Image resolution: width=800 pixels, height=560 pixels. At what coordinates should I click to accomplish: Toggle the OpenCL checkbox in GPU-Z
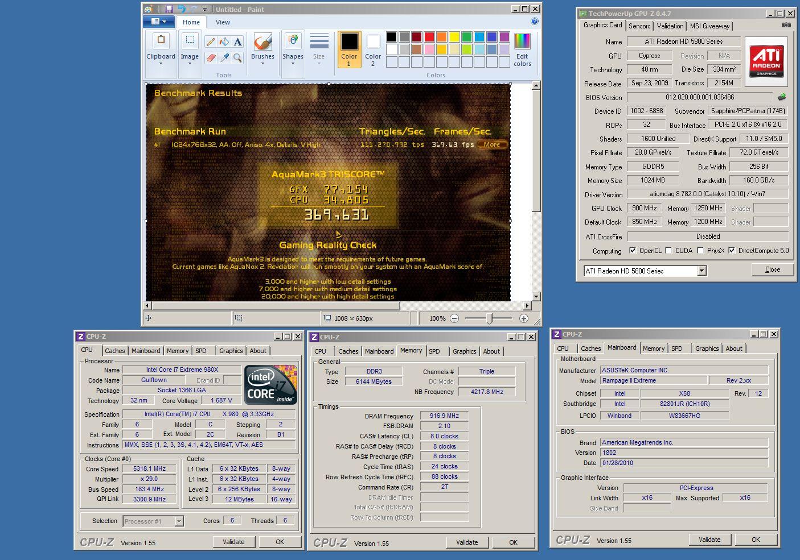[632, 250]
